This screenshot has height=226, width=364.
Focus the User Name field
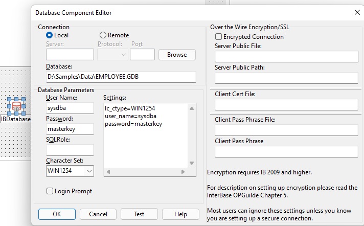[x=70, y=108]
